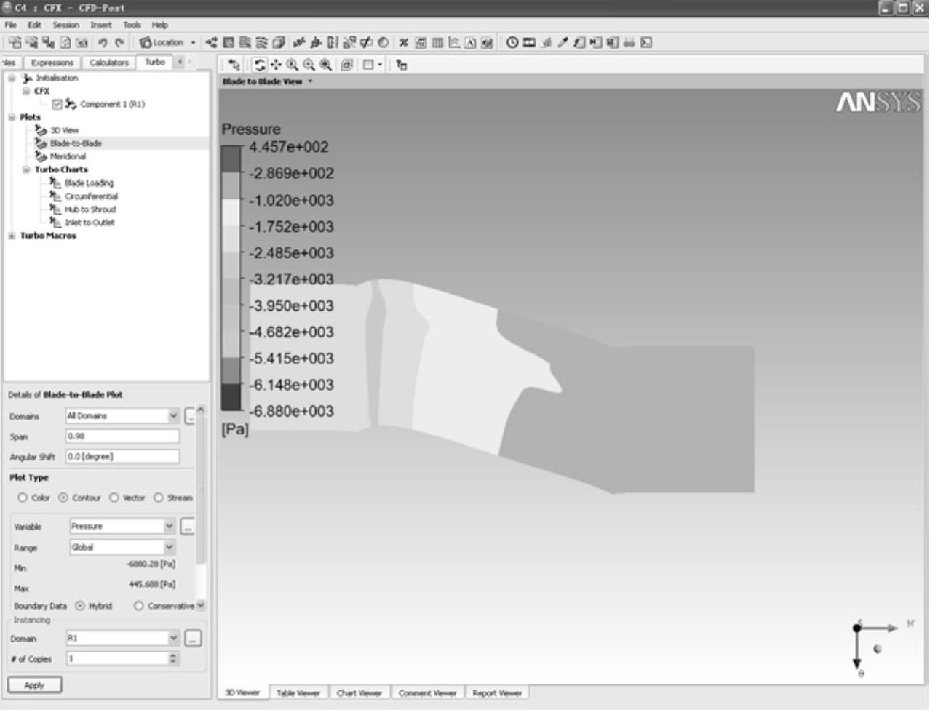946x715 pixels.
Task: Click the Span input field
Action: 122,436
